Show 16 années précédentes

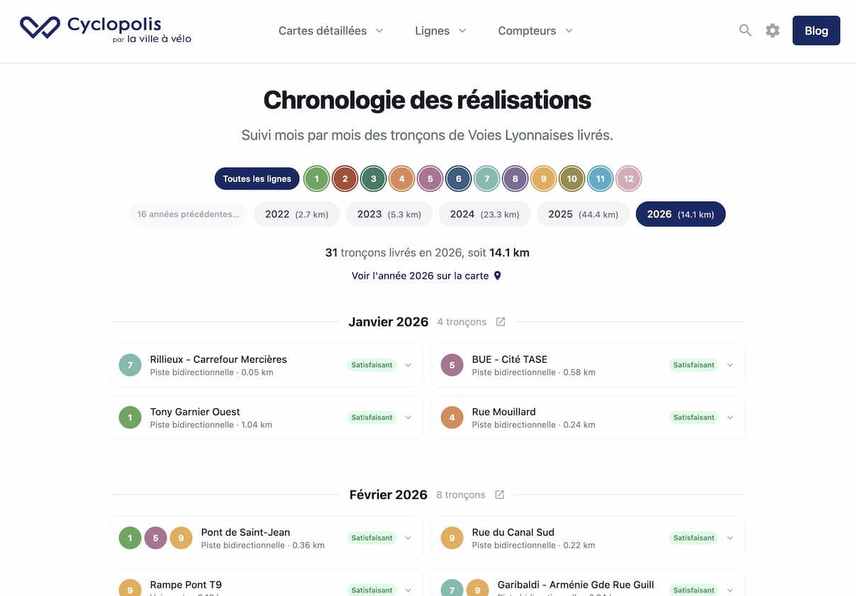[188, 213]
